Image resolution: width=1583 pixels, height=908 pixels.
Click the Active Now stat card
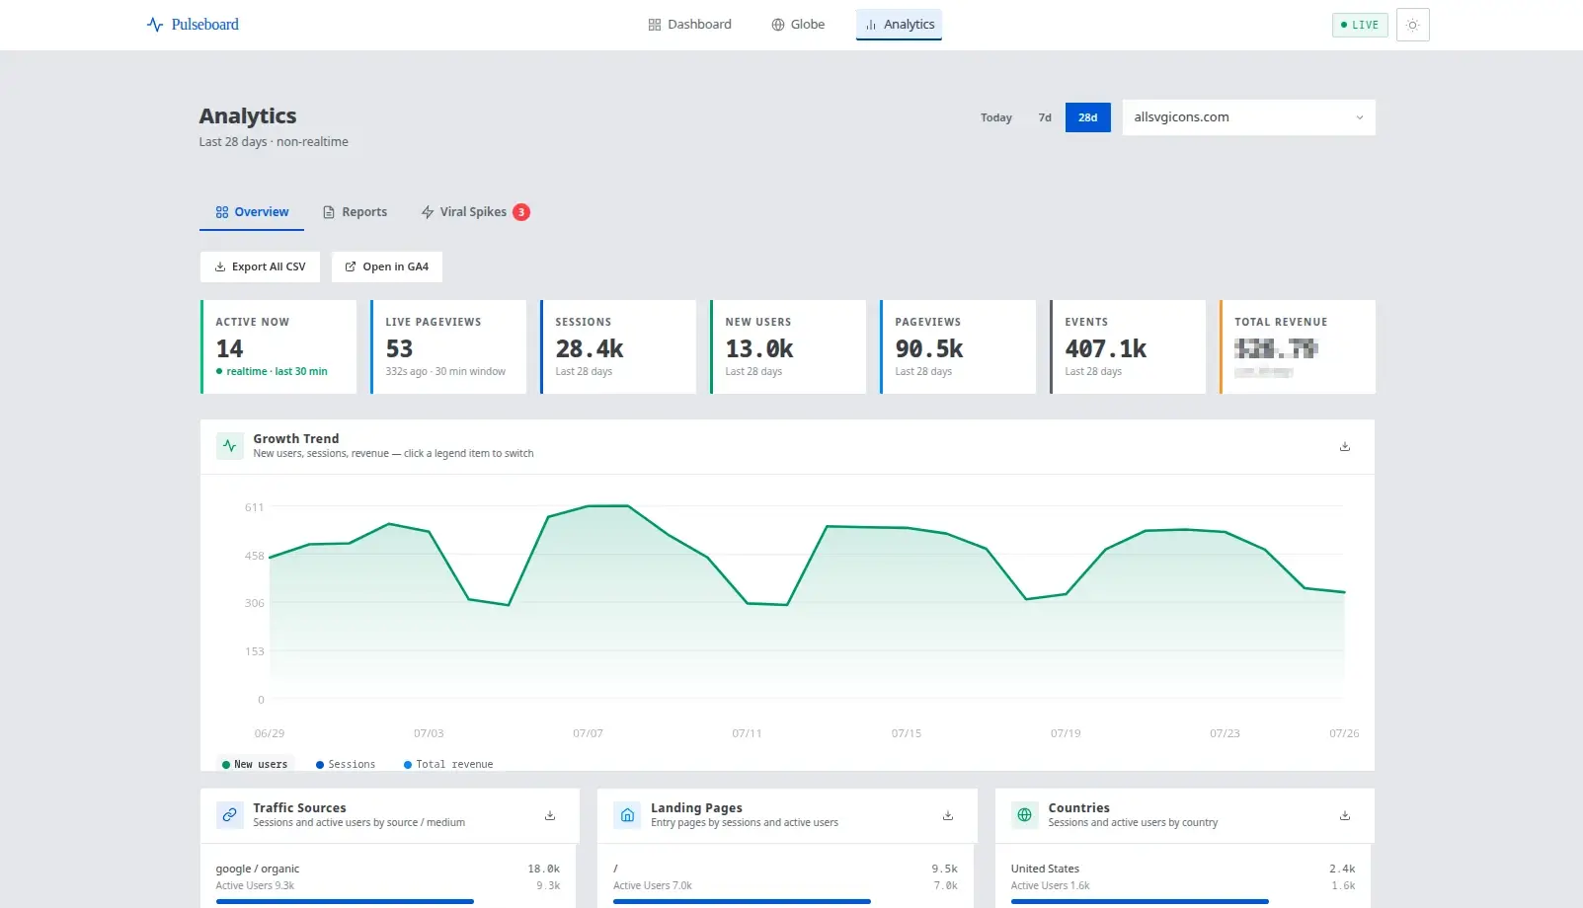[x=278, y=346]
